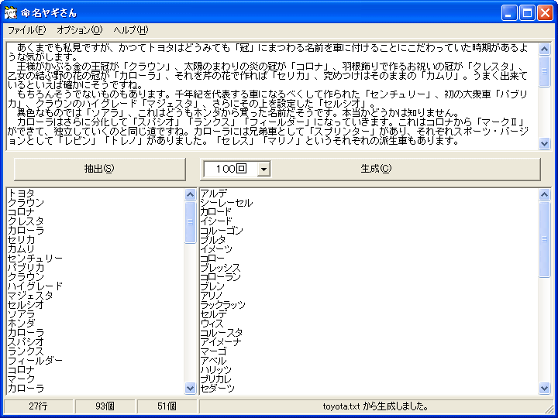Select シーレーセル in the generated list
Screen dimensions: 558x418
click(x=226, y=203)
